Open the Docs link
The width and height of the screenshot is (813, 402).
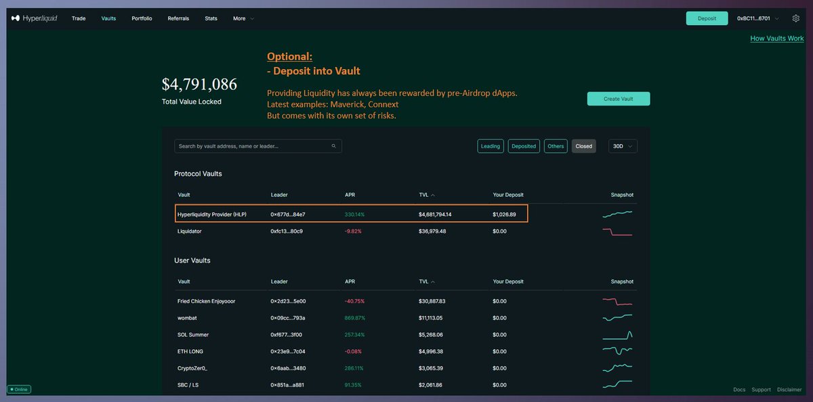point(739,390)
